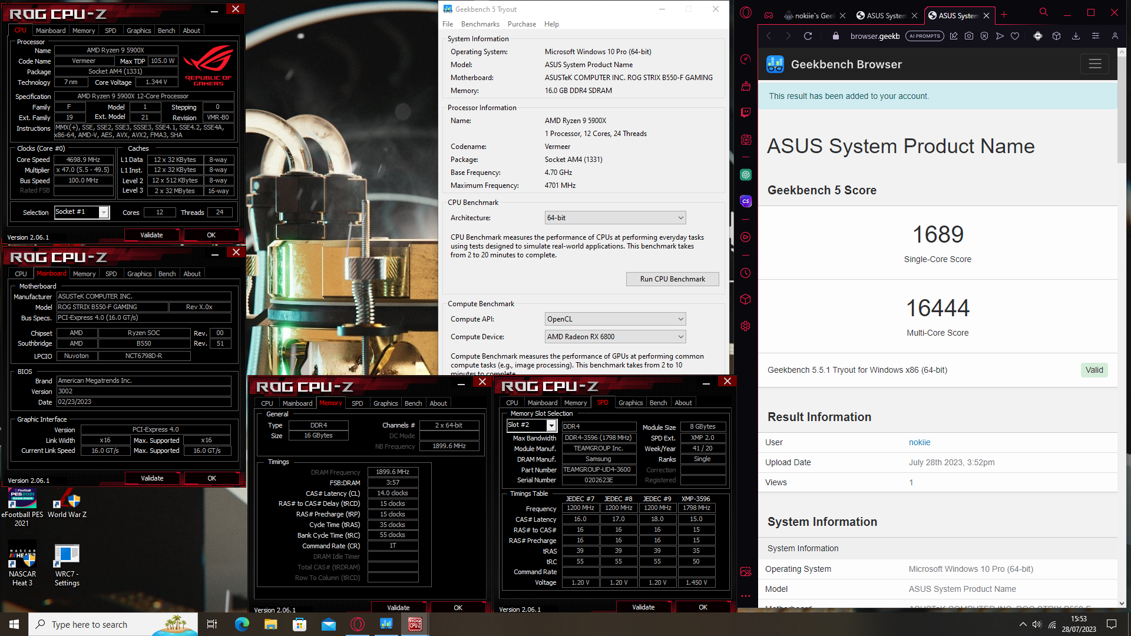Open GX Cleaner broom icon
This screenshot has height=636, width=1131.
tap(746, 86)
